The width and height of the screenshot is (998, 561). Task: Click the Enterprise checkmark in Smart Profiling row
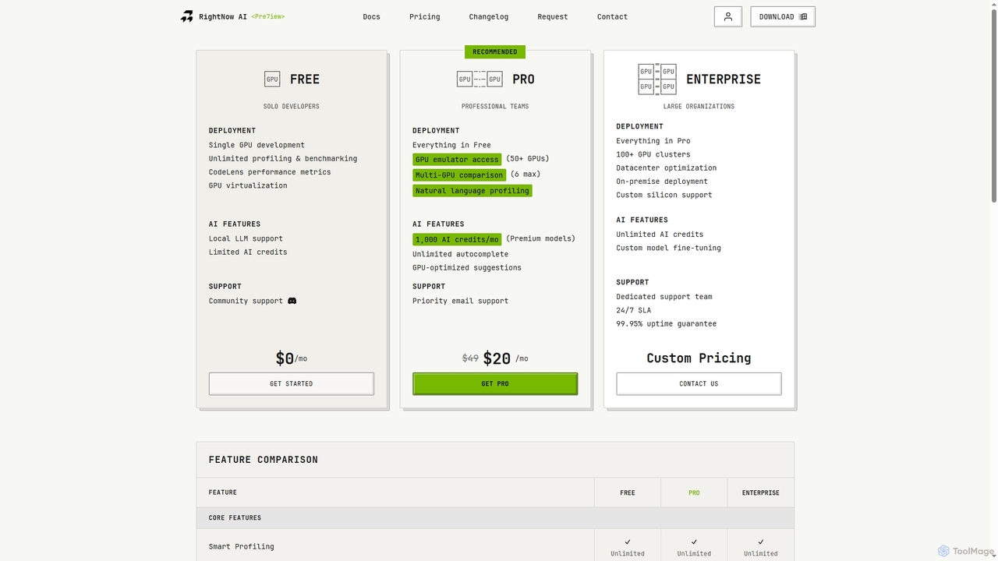pos(761,542)
